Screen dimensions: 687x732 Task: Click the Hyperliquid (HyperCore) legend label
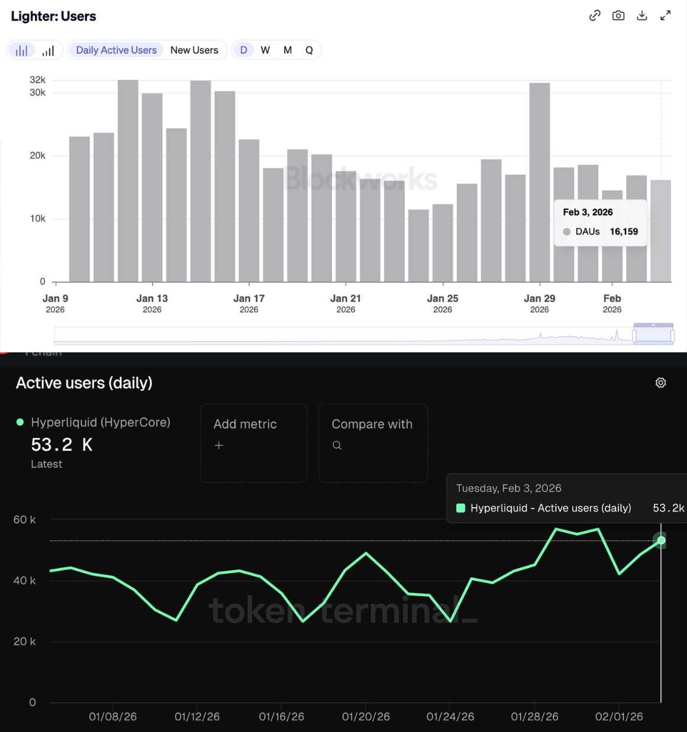click(x=101, y=422)
